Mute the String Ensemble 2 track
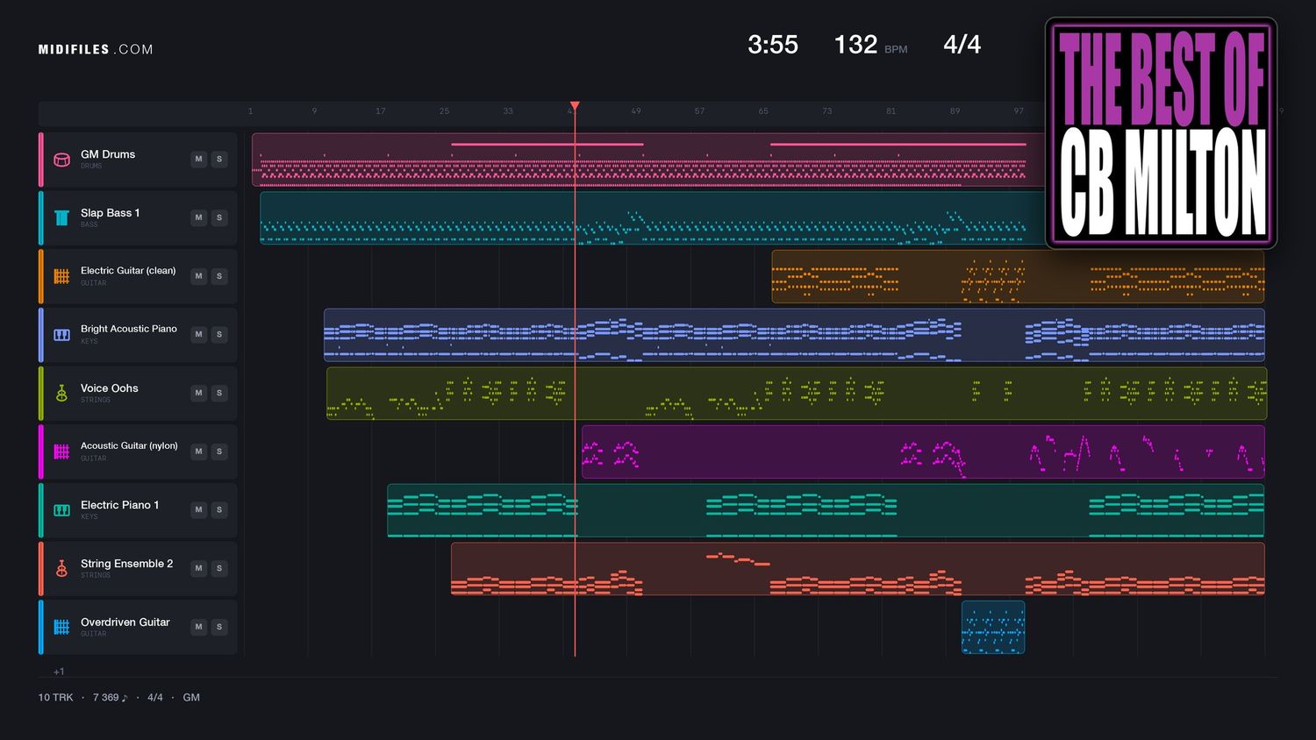The height and width of the screenshot is (740, 1316). point(199,568)
